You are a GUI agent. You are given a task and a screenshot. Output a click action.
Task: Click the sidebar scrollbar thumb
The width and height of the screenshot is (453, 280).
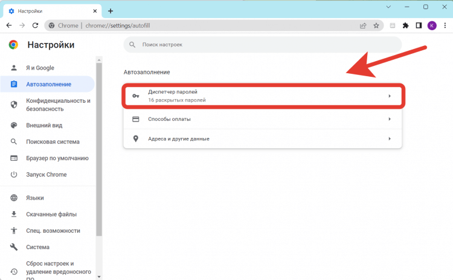pyautogui.click(x=99, y=149)
